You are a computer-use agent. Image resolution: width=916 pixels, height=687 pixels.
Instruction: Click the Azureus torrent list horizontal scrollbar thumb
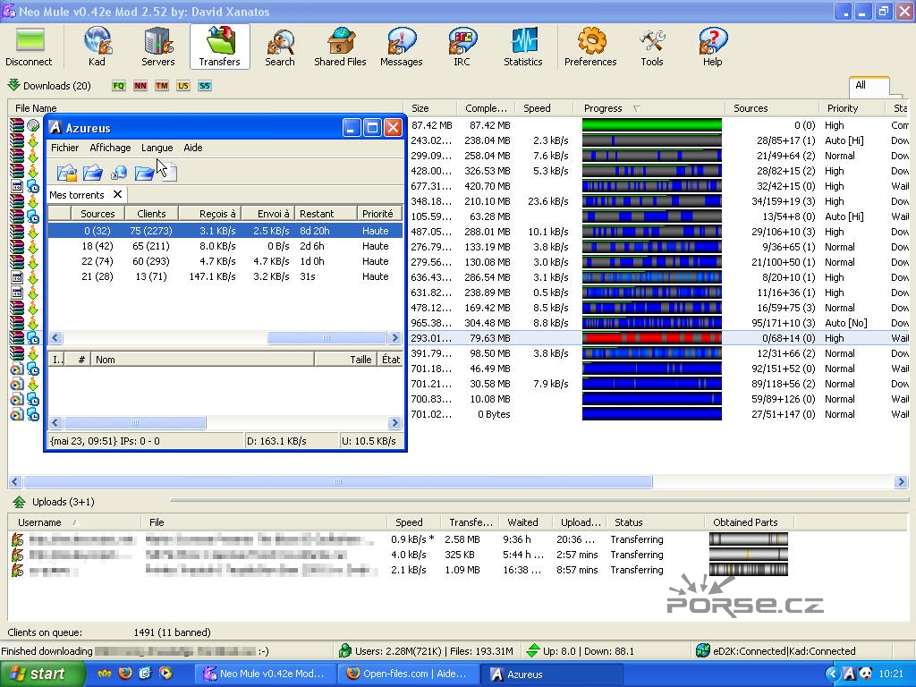click(327, 337)
